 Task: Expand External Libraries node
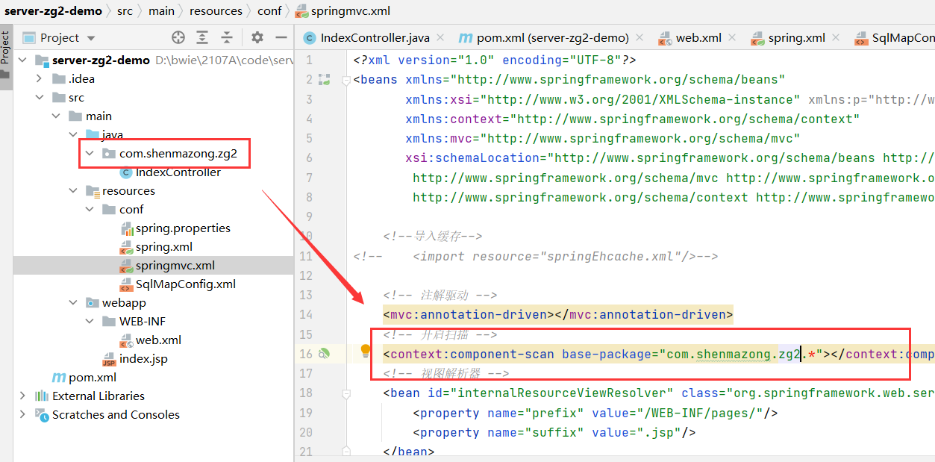22,396
